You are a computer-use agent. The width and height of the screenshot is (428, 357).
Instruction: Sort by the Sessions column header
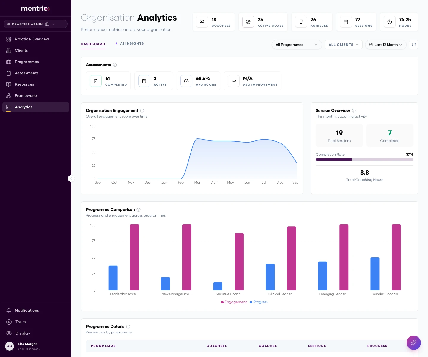317,346
